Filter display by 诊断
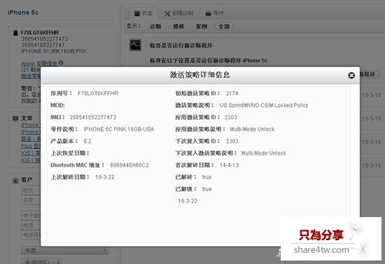The width and height of the screenshot is (385, 264). click(x=155, y=27)
